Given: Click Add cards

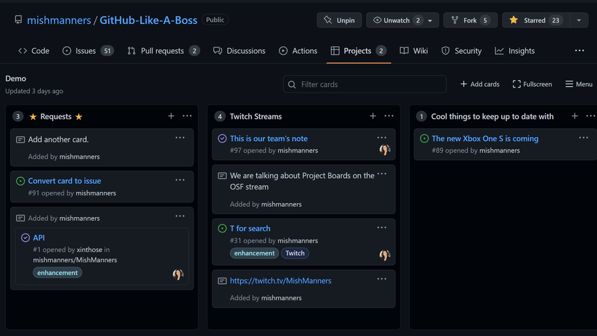Looking at the screenshot, I should click(480, 84).
